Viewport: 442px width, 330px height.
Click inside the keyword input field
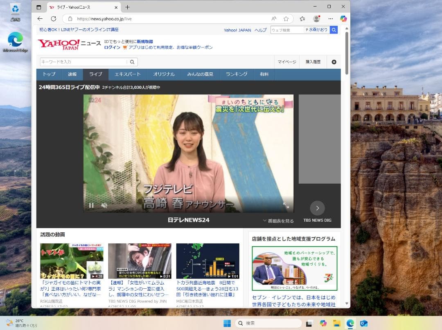coord(82,62)
